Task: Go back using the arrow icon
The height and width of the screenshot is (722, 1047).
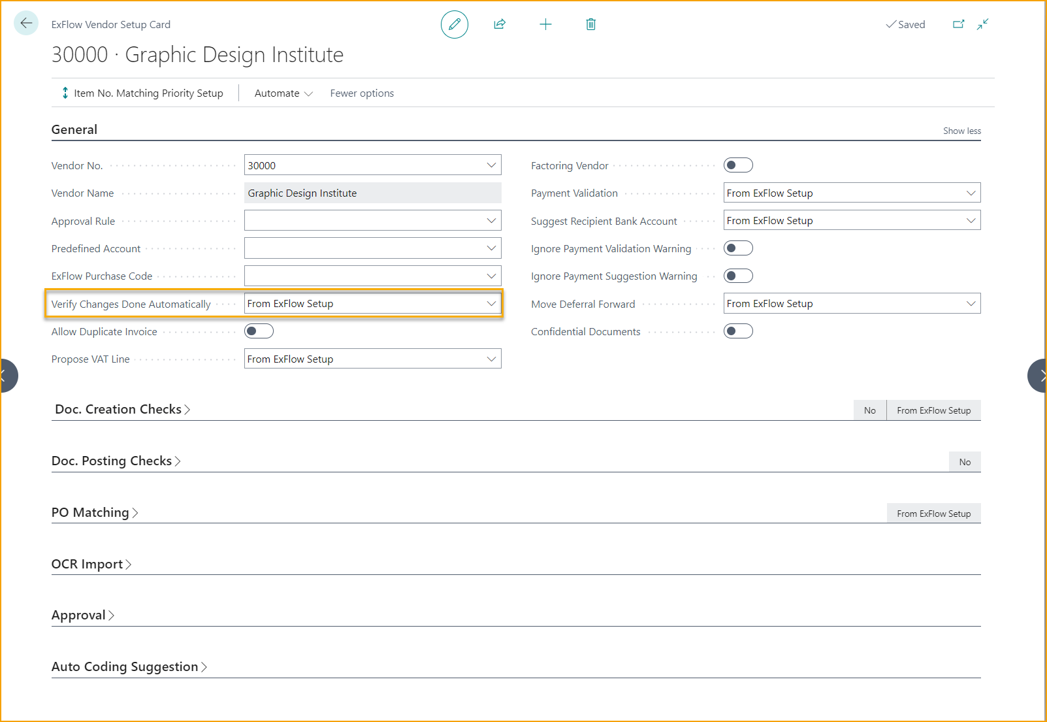Action: [x=26, y=24]
